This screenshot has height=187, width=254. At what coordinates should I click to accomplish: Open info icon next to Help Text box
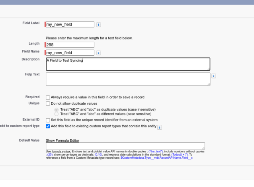[213, 76]
